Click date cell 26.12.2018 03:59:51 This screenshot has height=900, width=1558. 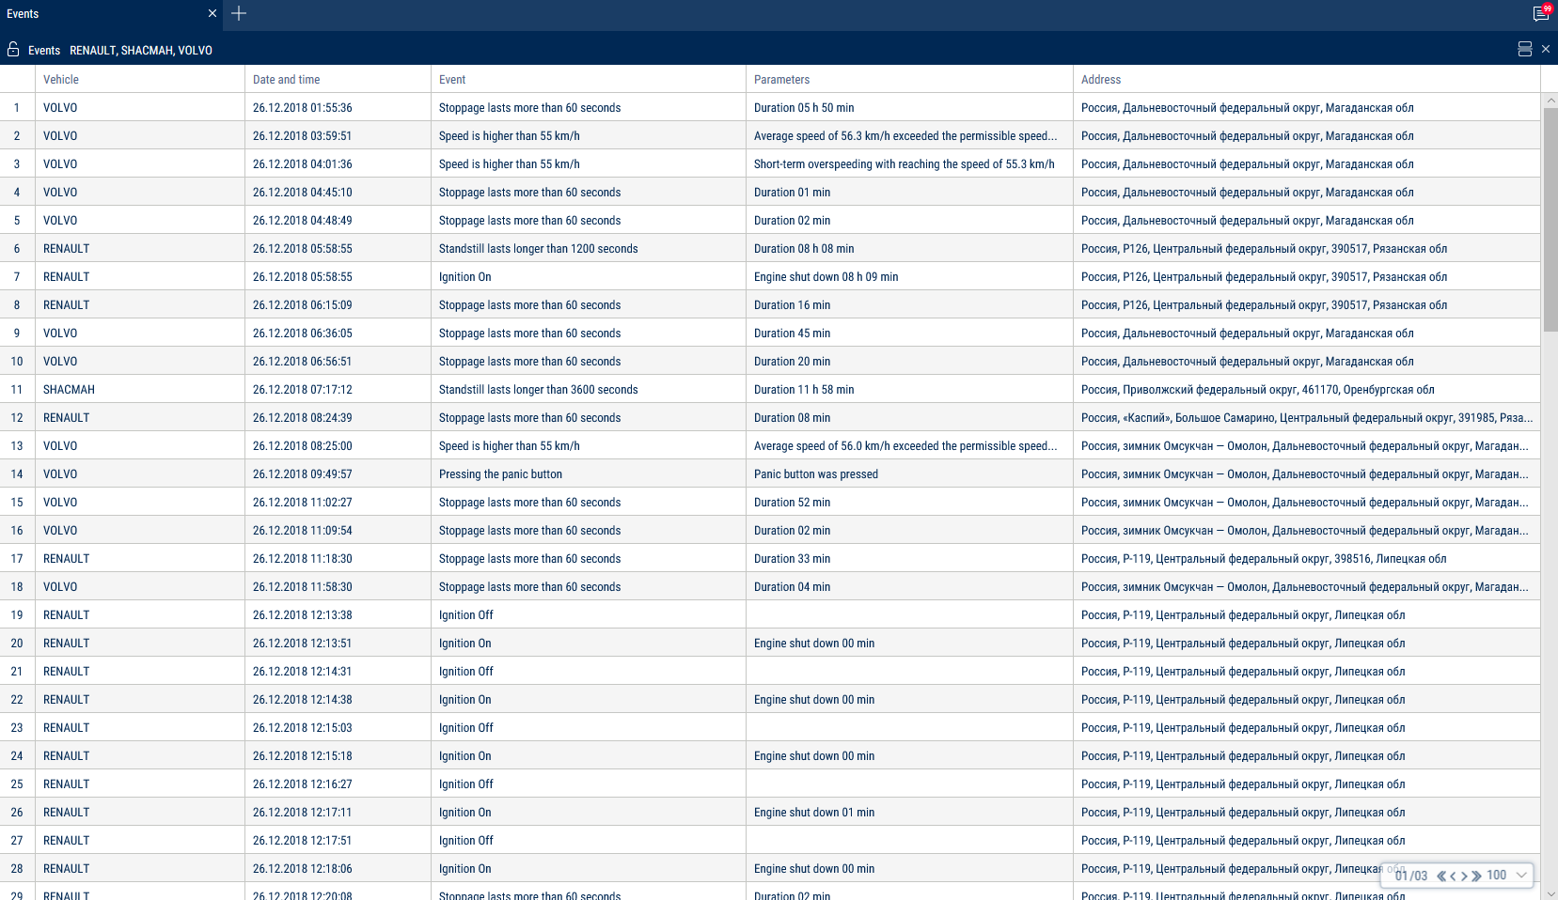coord(338,135)
